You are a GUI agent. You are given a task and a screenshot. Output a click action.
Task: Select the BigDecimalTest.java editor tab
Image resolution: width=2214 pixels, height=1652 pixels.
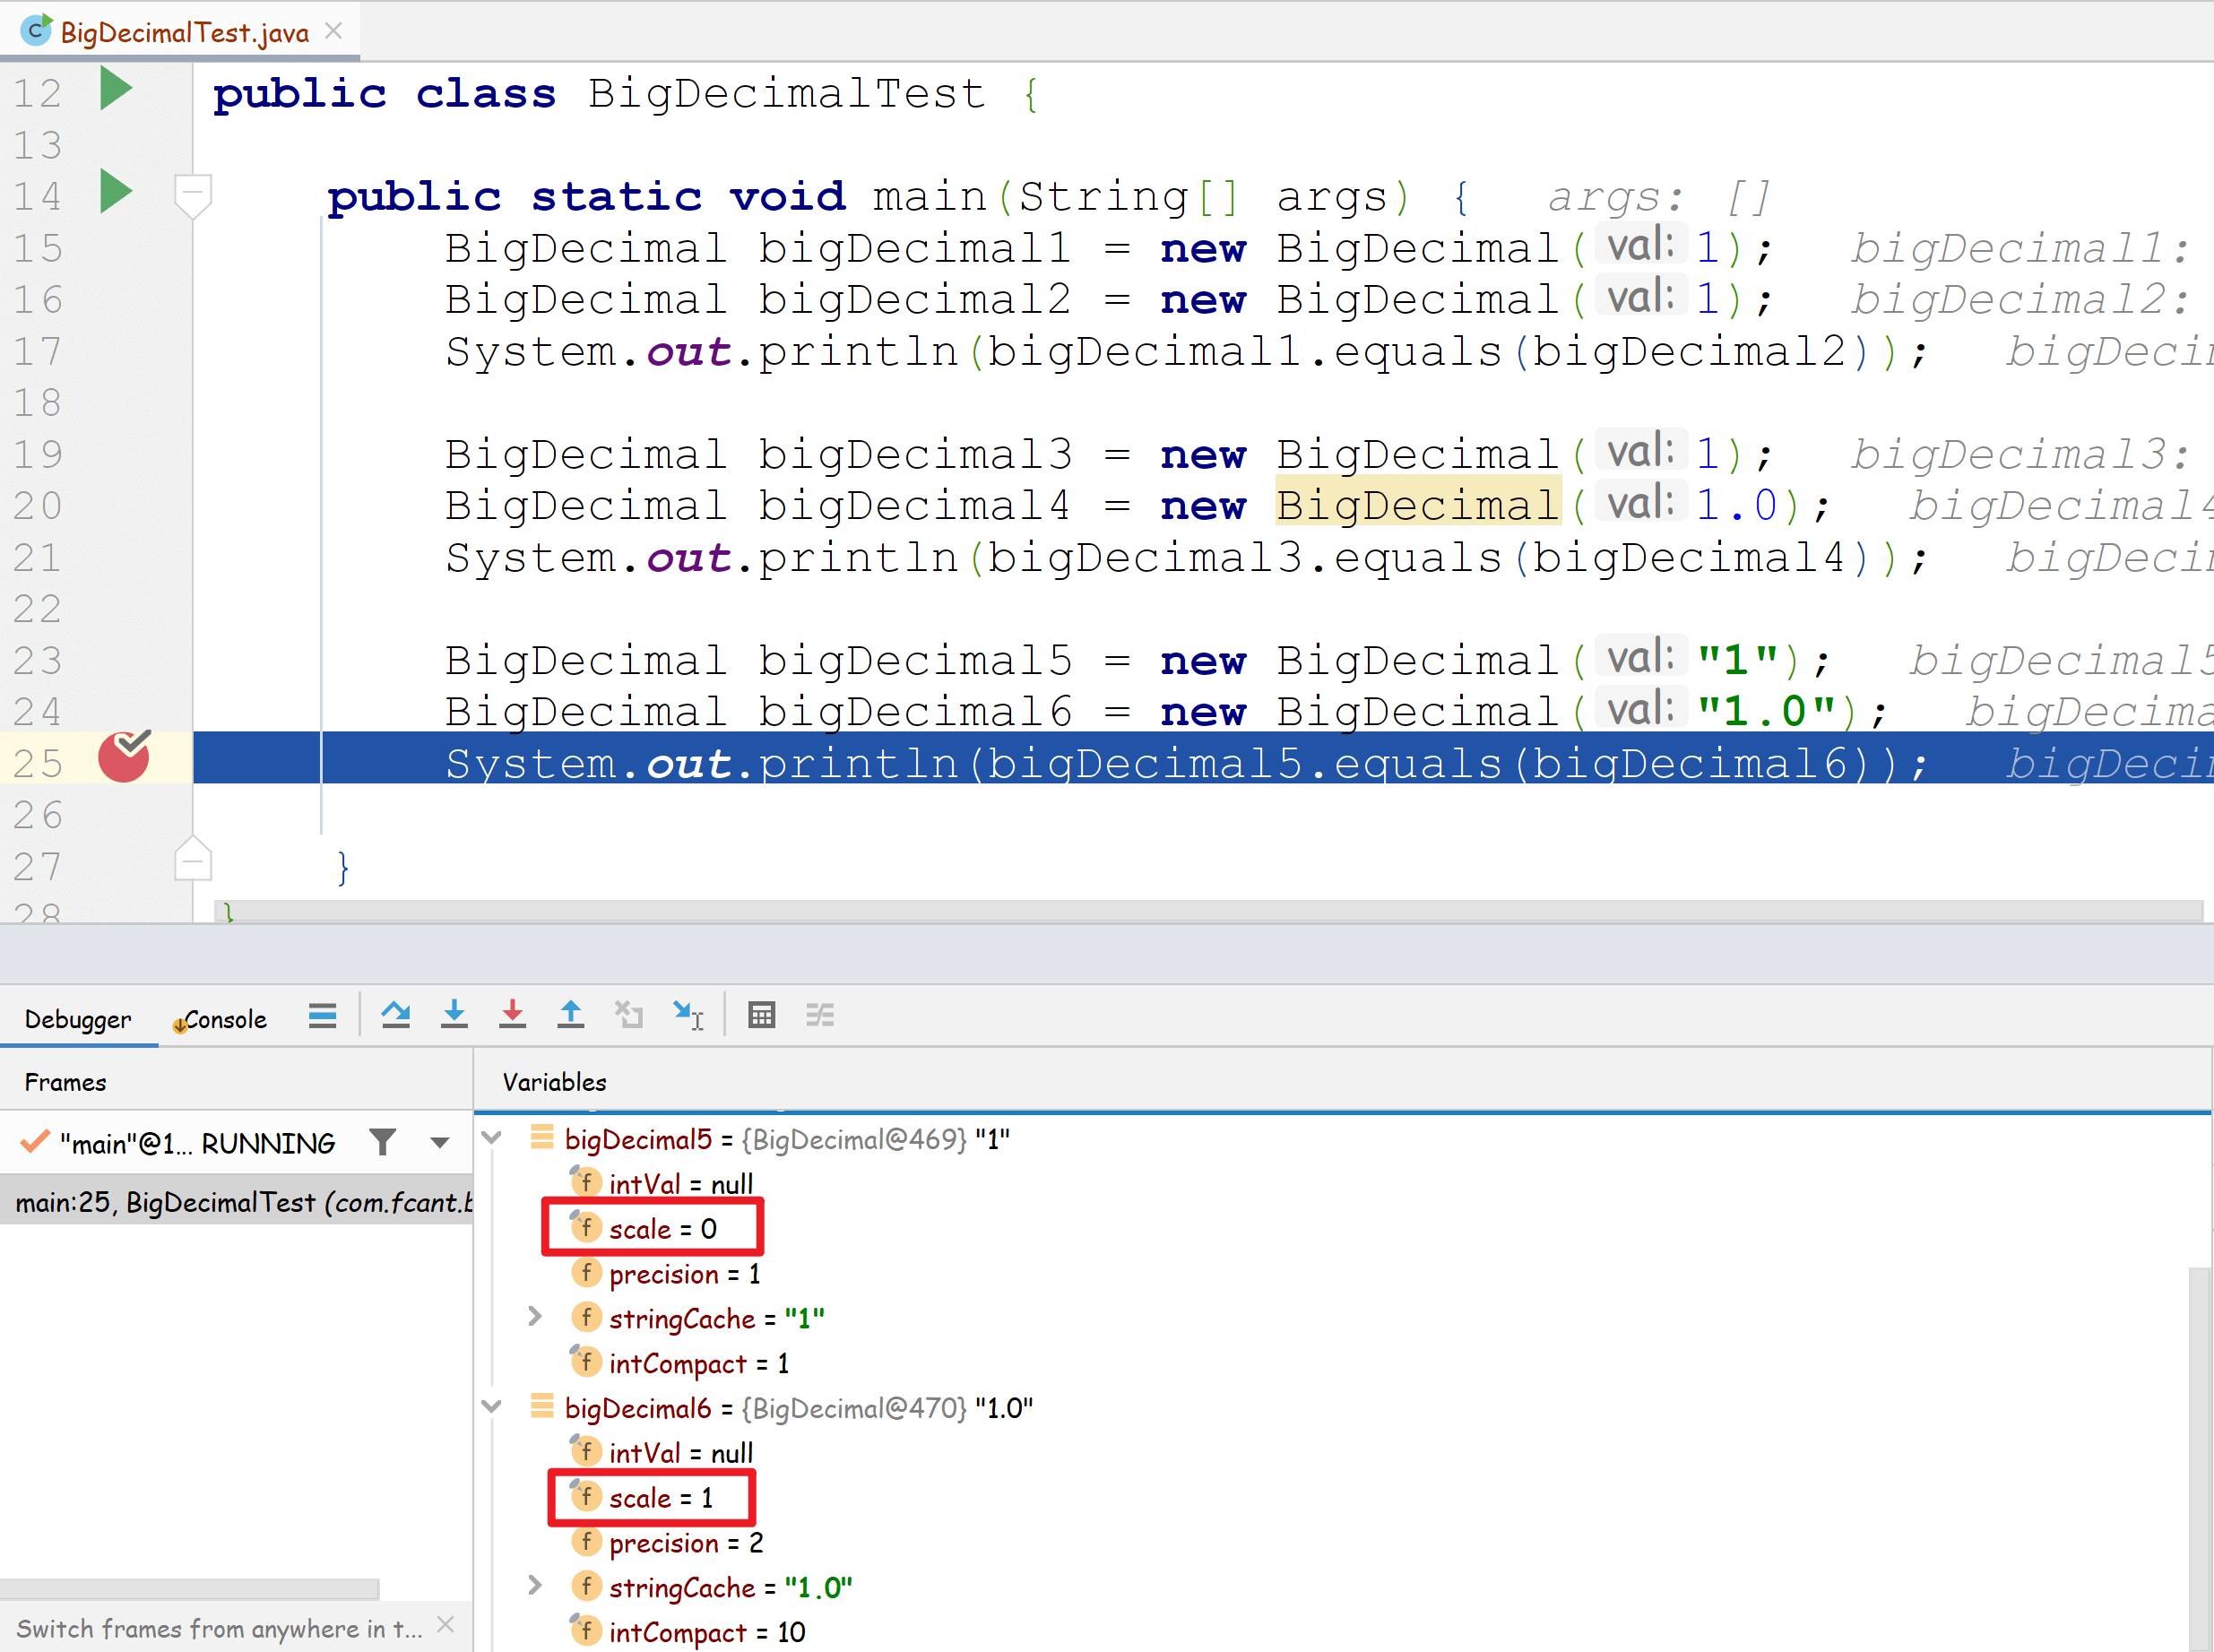(x=183, y=32)
